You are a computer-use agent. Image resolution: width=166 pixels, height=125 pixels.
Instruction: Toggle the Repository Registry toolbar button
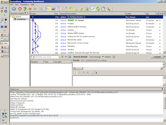[49, 9]
